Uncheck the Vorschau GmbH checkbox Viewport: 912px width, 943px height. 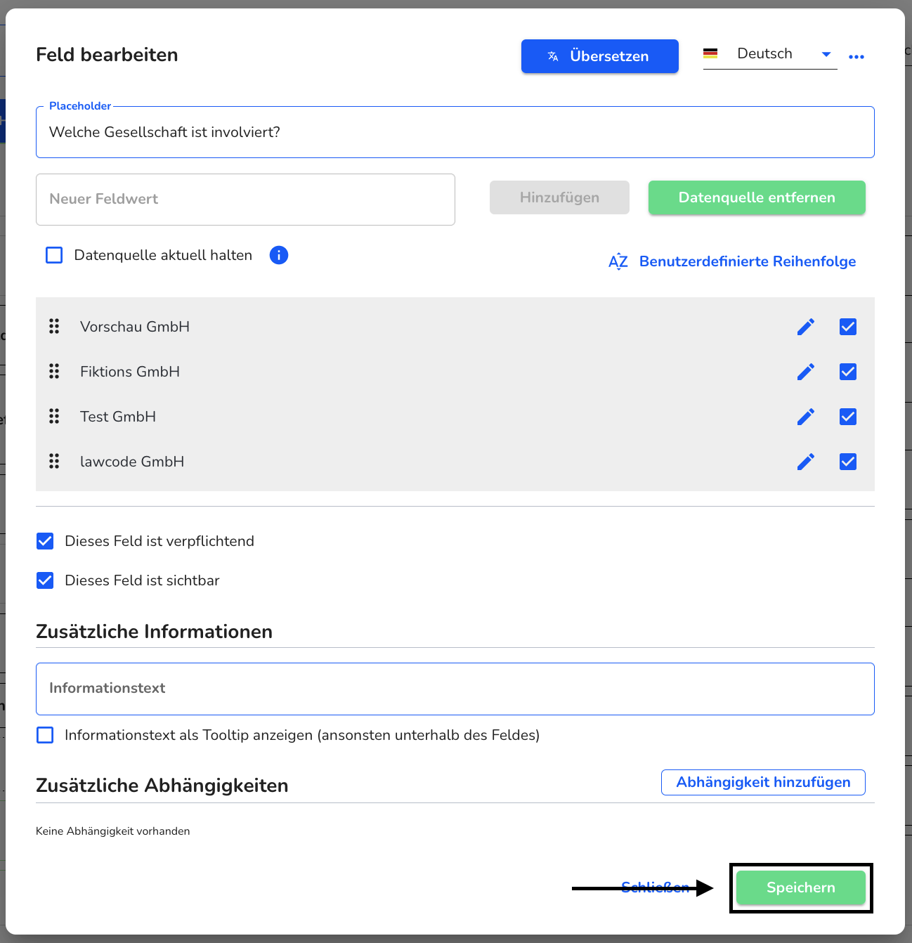tap(848, 327)
